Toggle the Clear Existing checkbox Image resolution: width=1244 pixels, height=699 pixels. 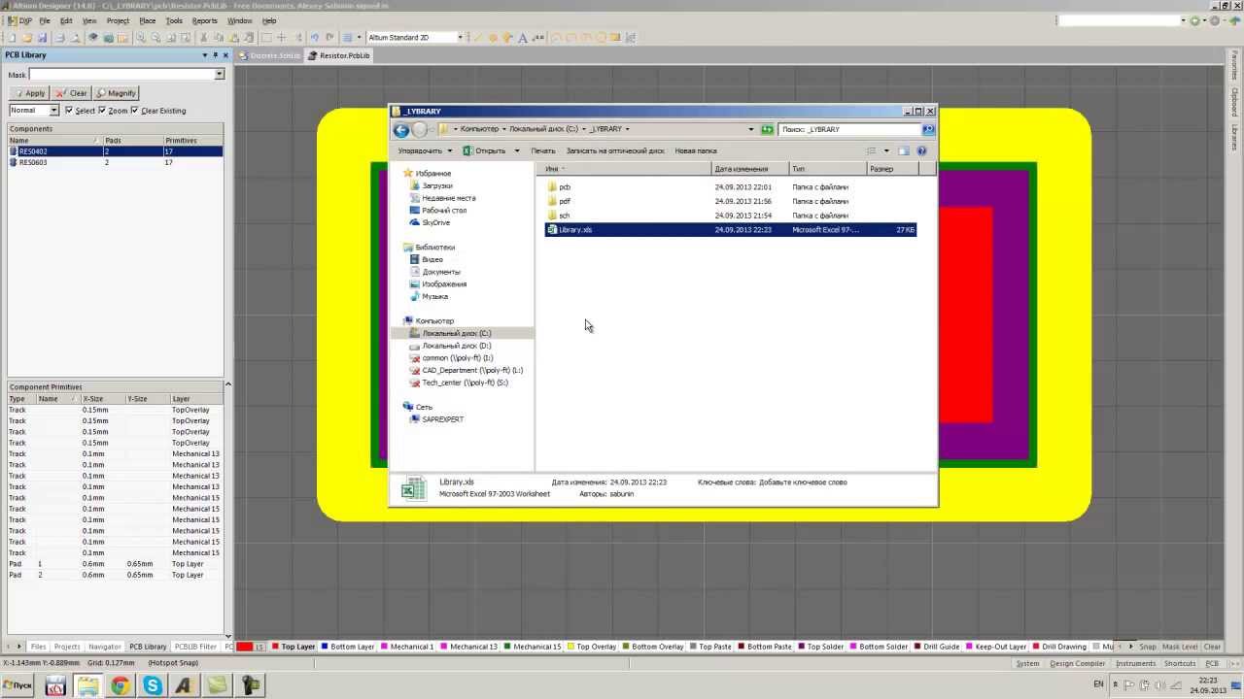[135, 111]
